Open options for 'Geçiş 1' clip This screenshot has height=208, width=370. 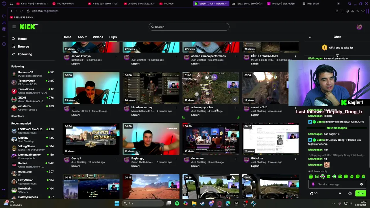point(116,159)
